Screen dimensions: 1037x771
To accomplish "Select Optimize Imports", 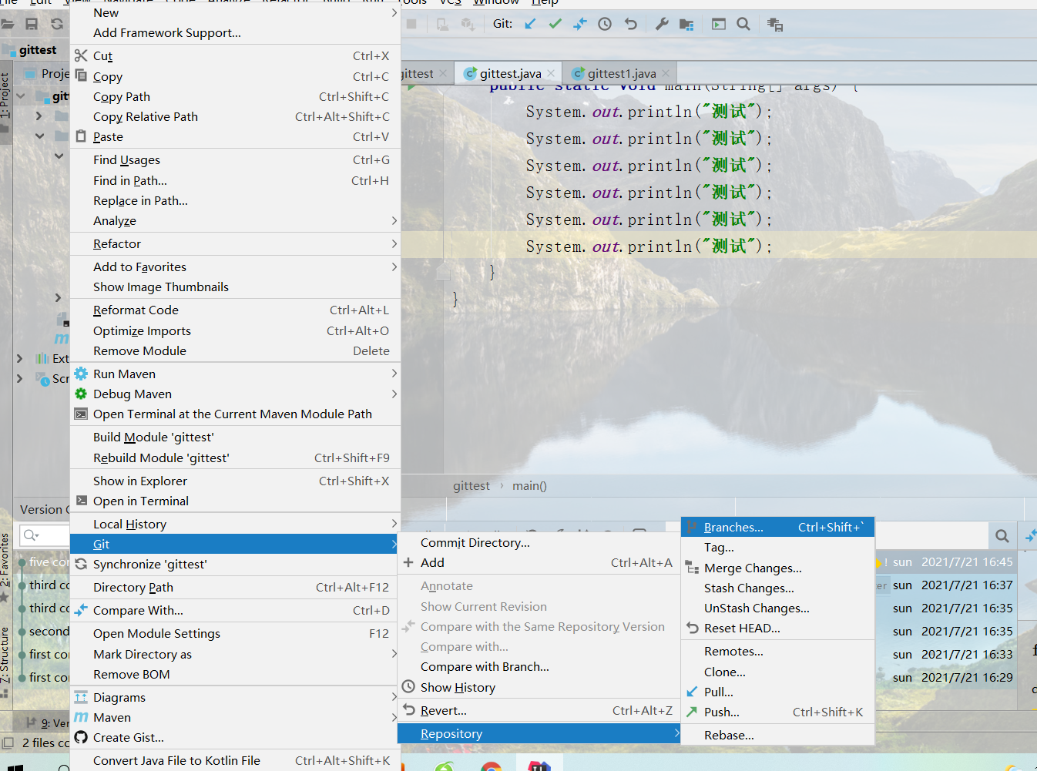I will click(x=235, y=330).
